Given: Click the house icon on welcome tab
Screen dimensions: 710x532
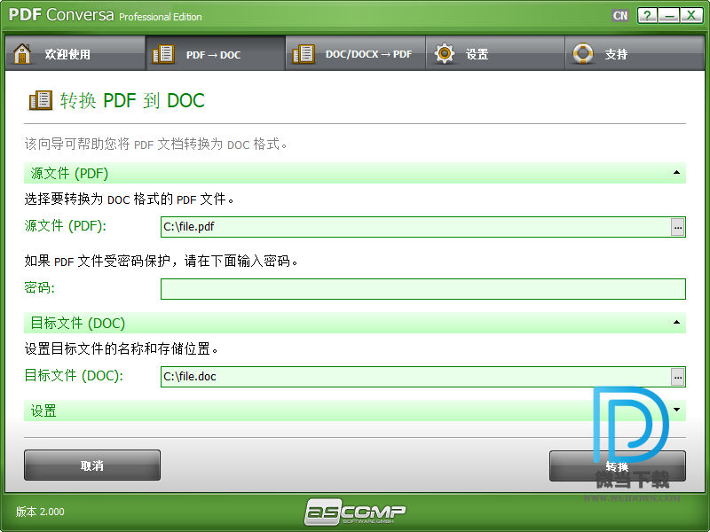Looking at the screenshot, I should [21, 54].
